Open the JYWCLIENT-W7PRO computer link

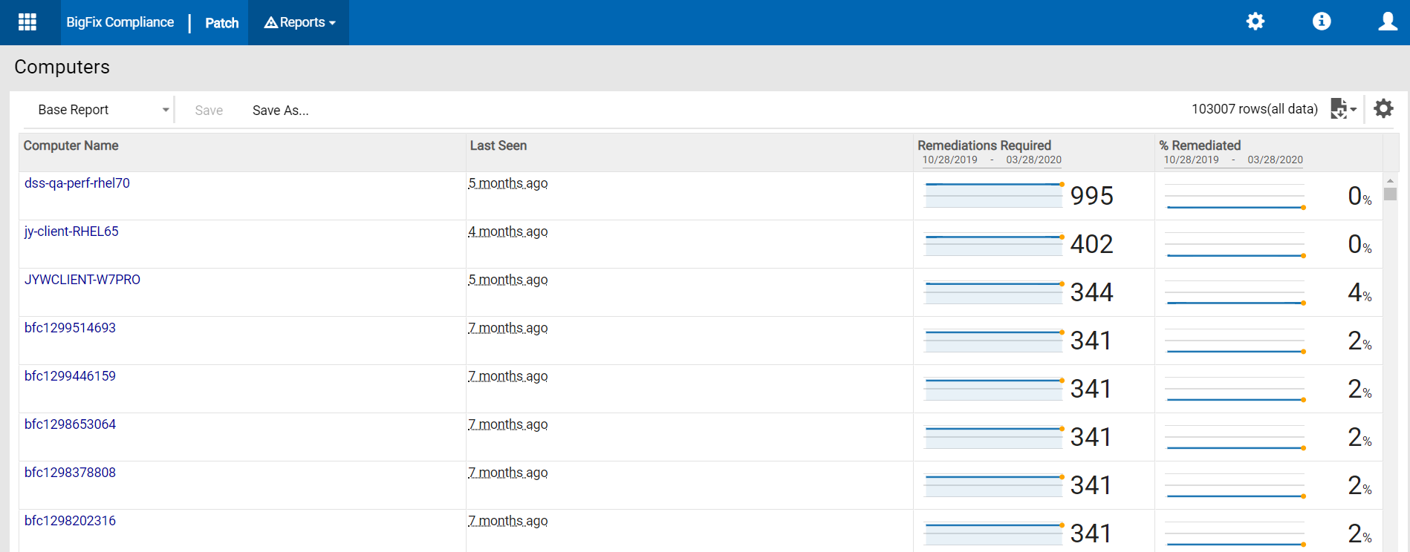click(x=82, y=280)
